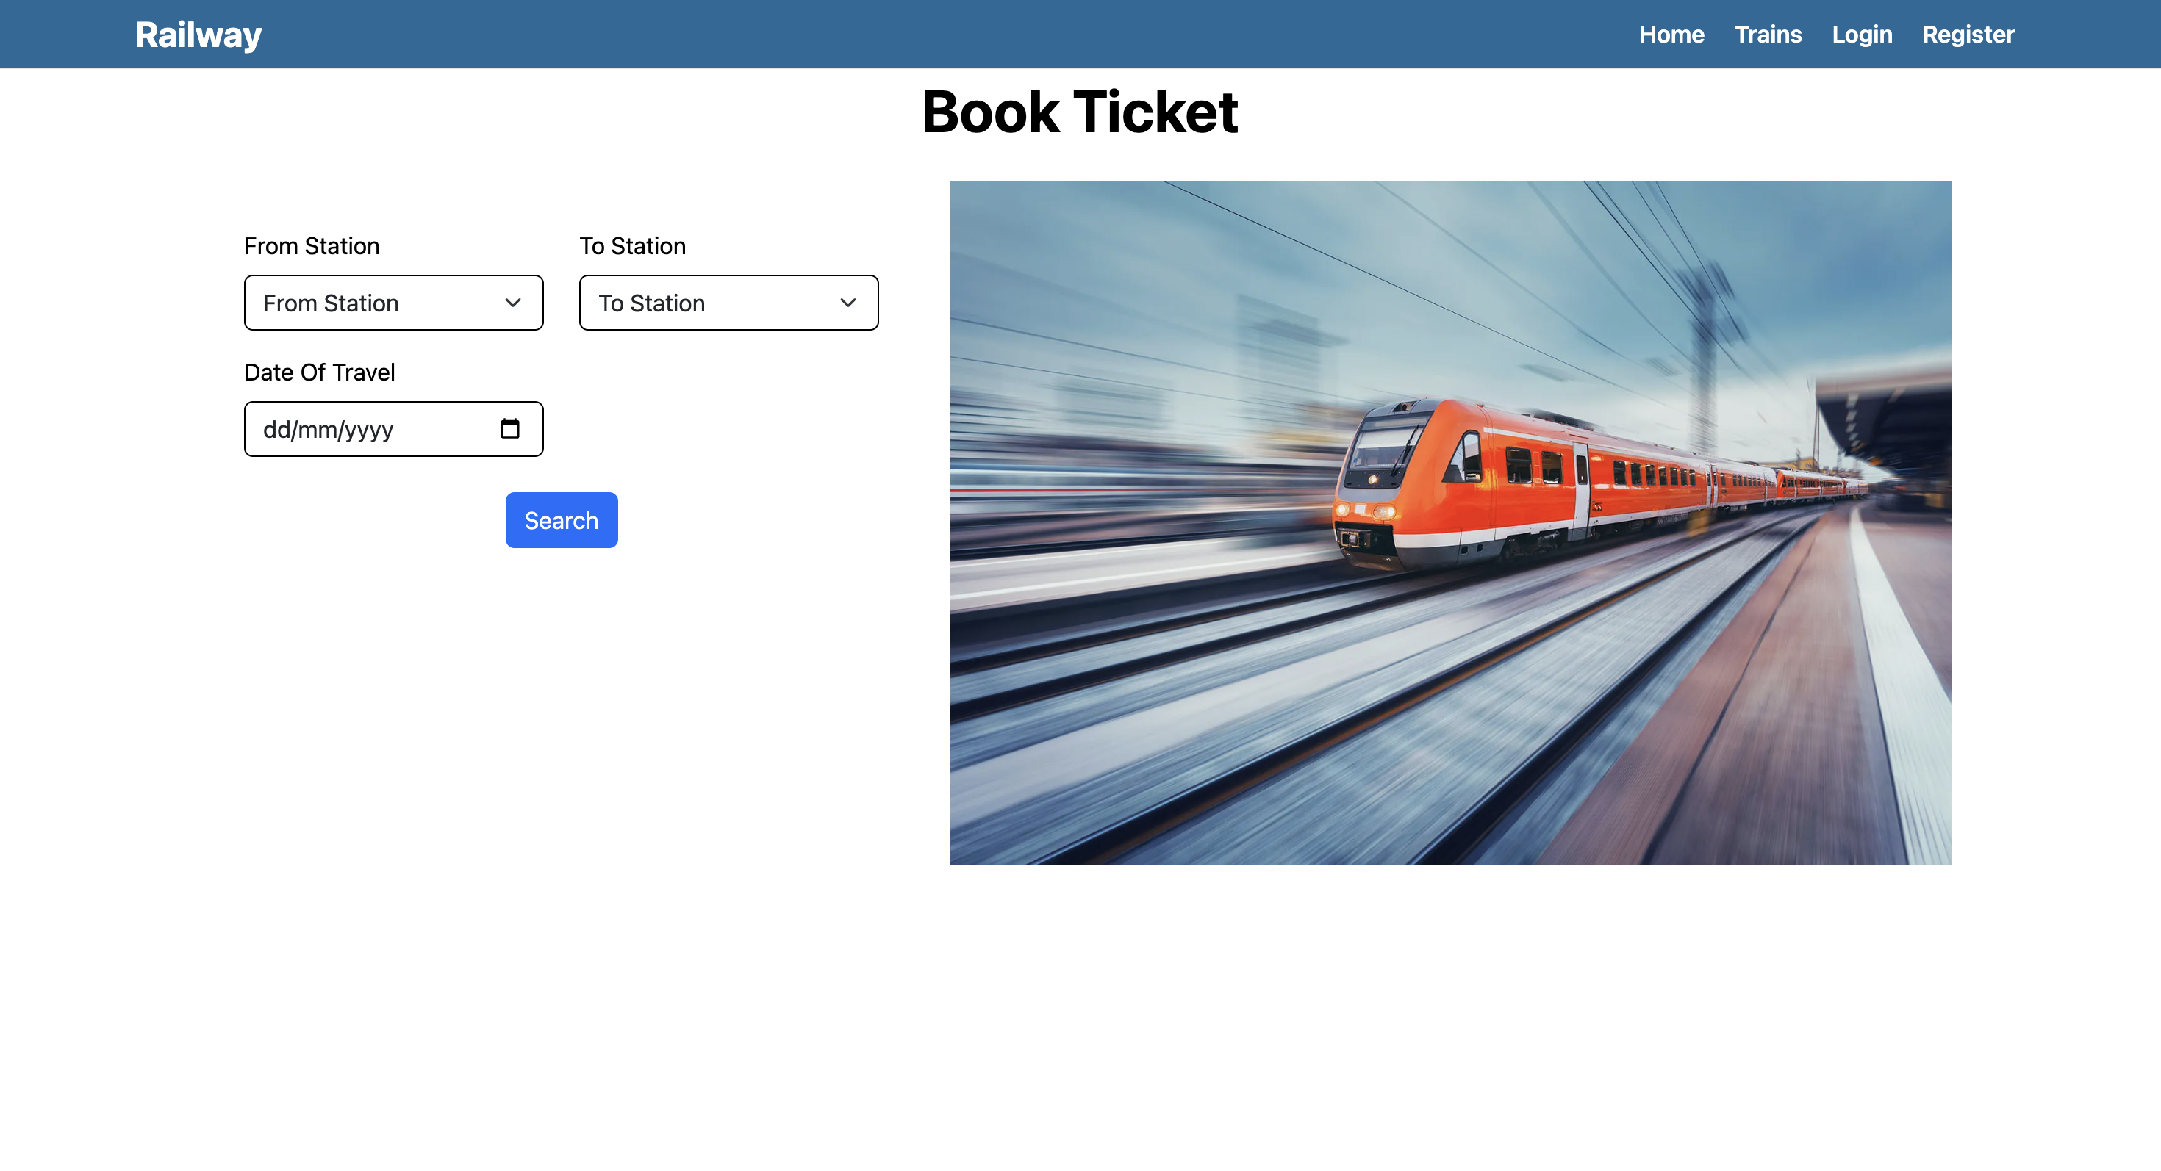This screenshot has height=1171, width=2161.
Task: Open the calendar picker icon
Action: coord(509,428)
